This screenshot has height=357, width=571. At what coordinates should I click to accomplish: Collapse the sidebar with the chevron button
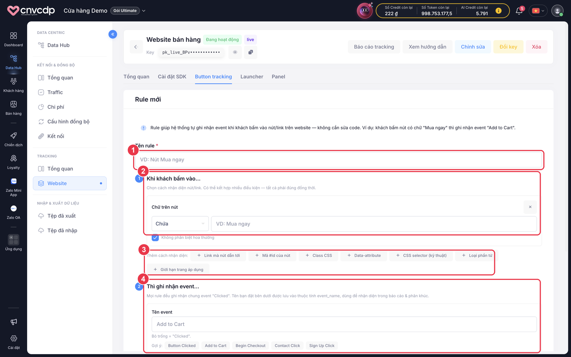point(113,34)
